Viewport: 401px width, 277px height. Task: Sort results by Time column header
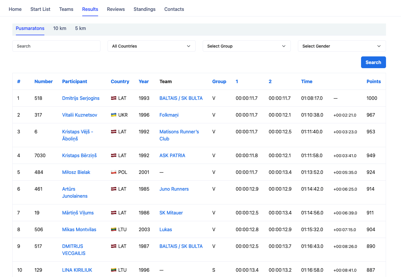[306, 81]
